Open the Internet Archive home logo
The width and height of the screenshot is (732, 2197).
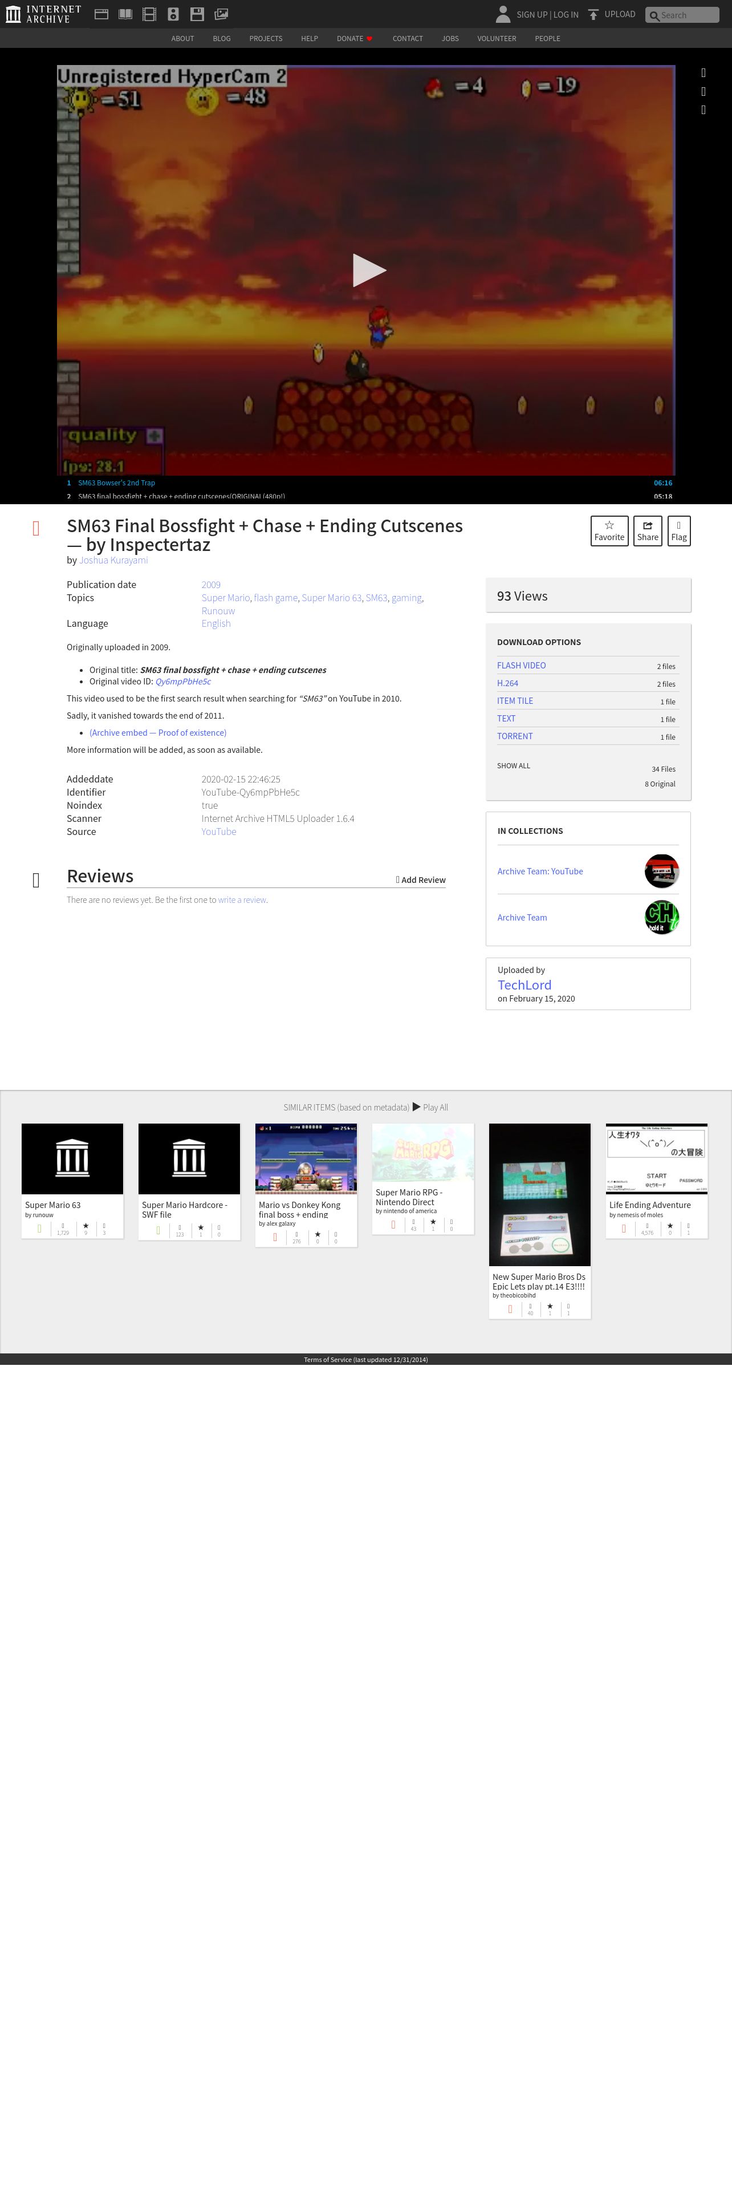(43, 14)
